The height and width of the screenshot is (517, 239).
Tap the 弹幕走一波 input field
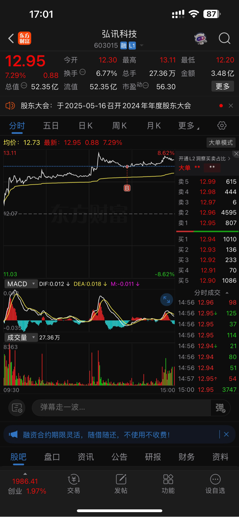(x=121, y=408)
